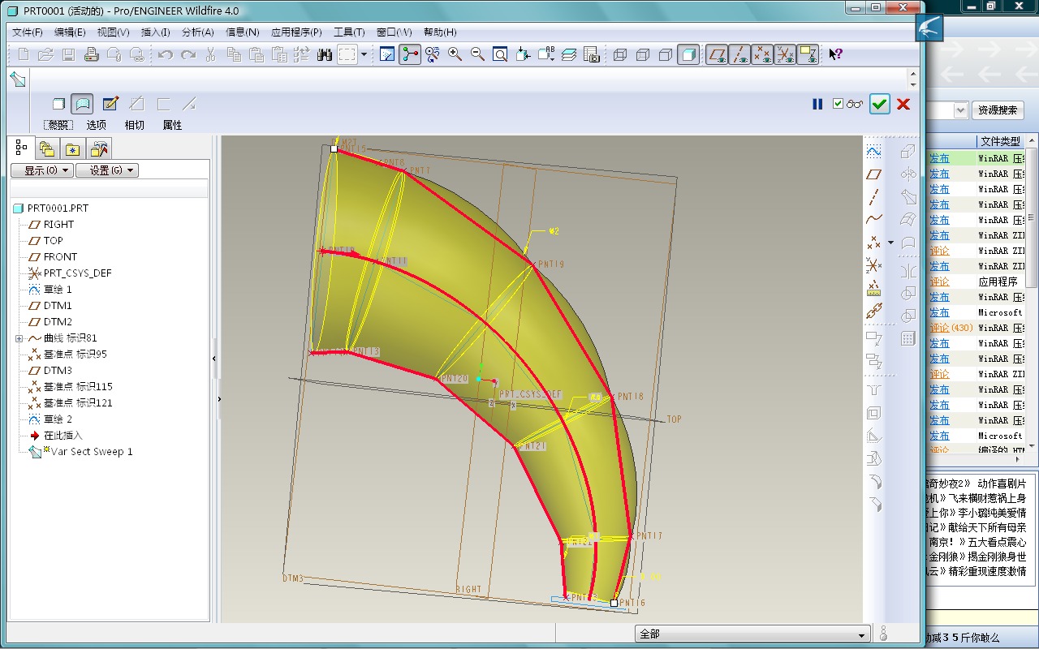
Task: Select the Shading display style icon
Action: pyautogui.click(x=688, y=55)
